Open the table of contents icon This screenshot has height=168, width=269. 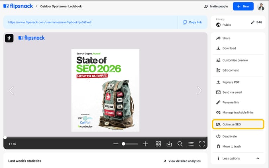(191, 144)
